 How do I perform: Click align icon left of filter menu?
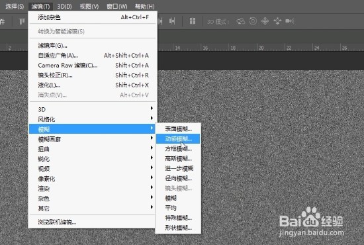pyautogui.click(x=22, y=22)
